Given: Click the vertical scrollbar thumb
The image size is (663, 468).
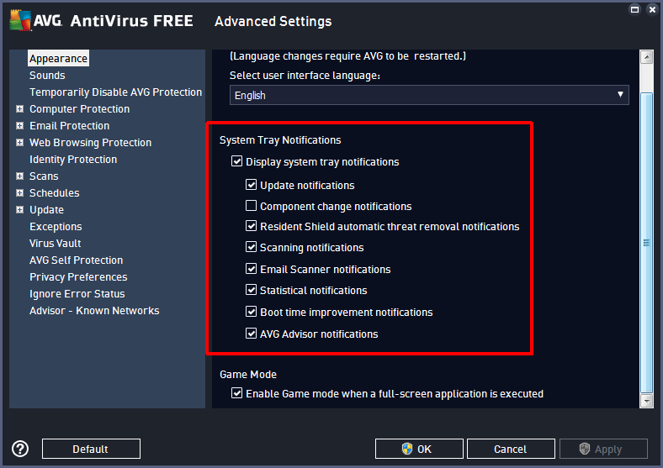Looking at the screenshot, I should pos(646,243).
